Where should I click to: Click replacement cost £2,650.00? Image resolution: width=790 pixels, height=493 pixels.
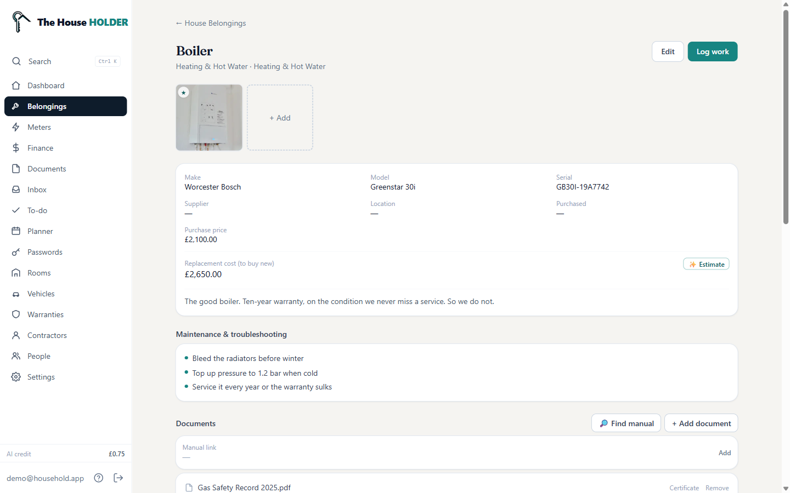tap(203, 274)
